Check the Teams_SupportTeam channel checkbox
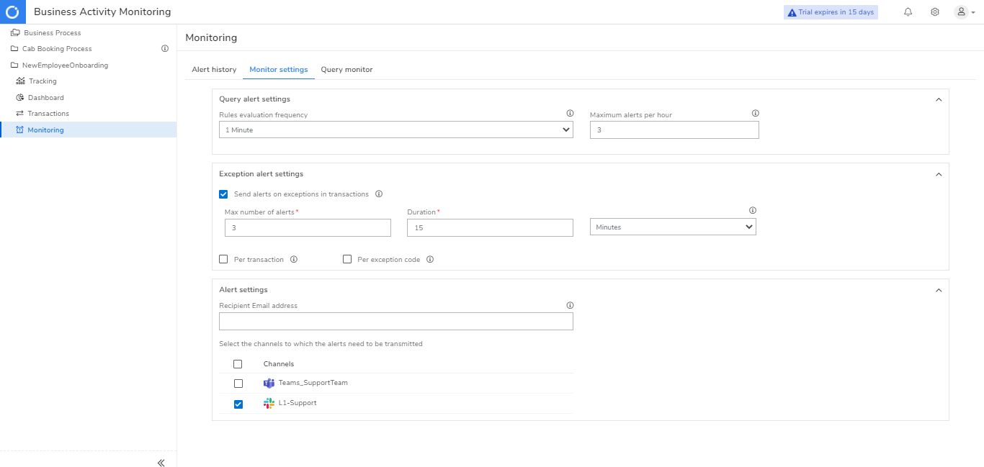Viewport: 984px width, 467px height. (x=238, y=384)
